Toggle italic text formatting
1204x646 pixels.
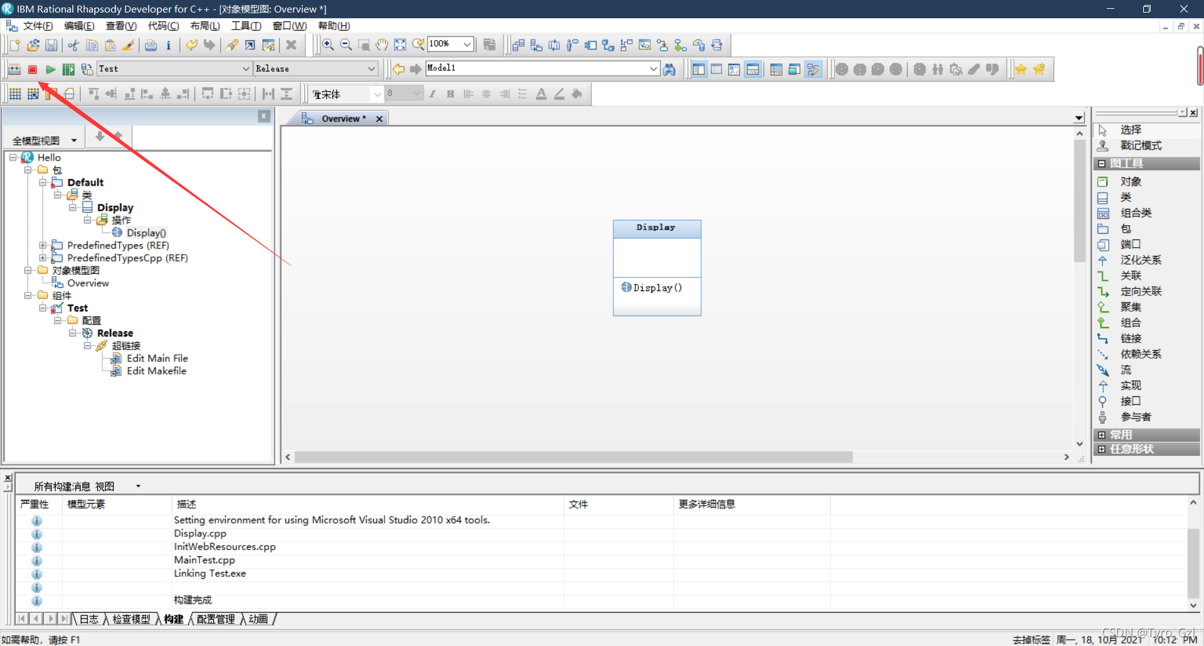(x=432, y=94)
